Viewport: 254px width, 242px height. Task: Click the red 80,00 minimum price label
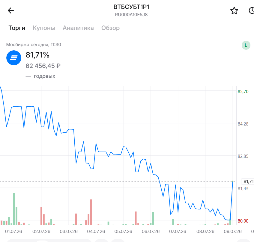tap(243, 221)
